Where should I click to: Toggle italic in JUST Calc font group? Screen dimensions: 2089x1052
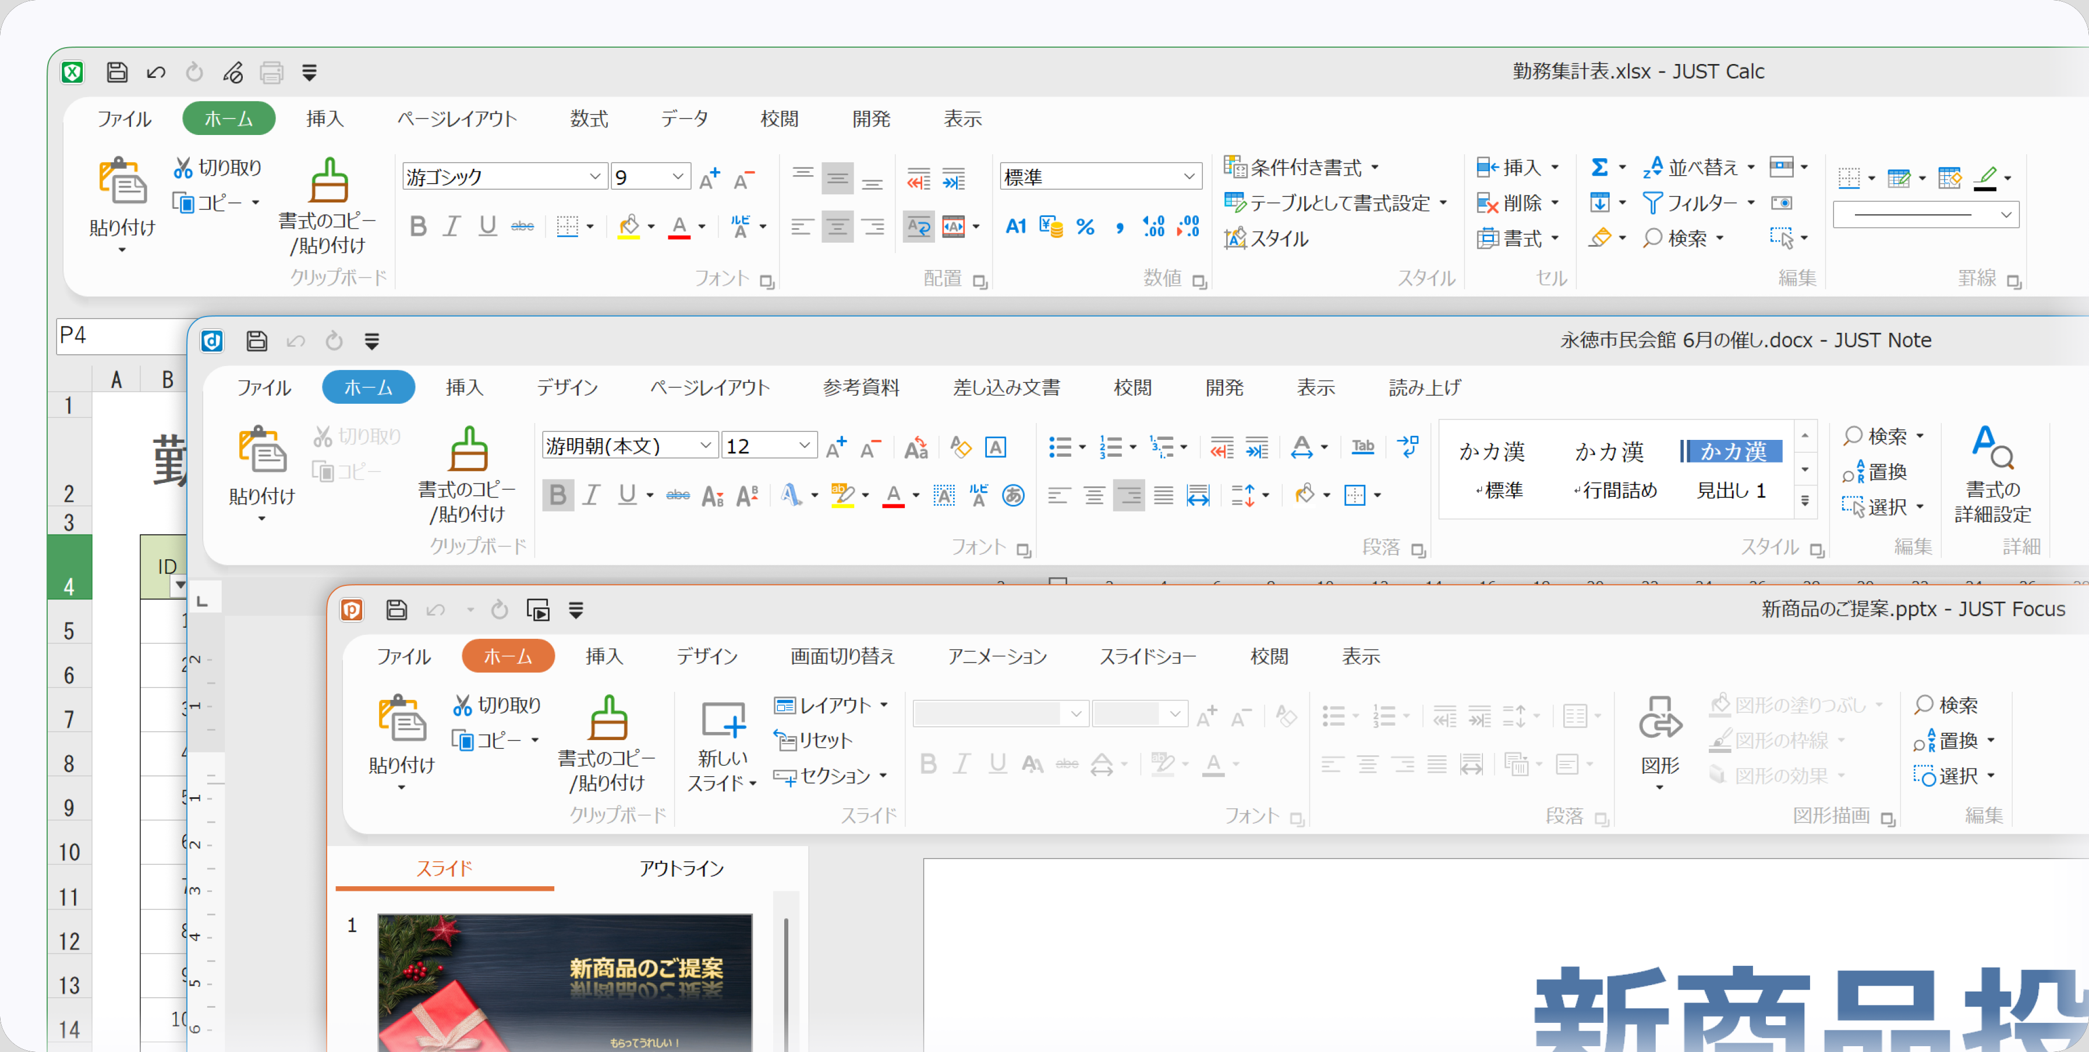452,227
